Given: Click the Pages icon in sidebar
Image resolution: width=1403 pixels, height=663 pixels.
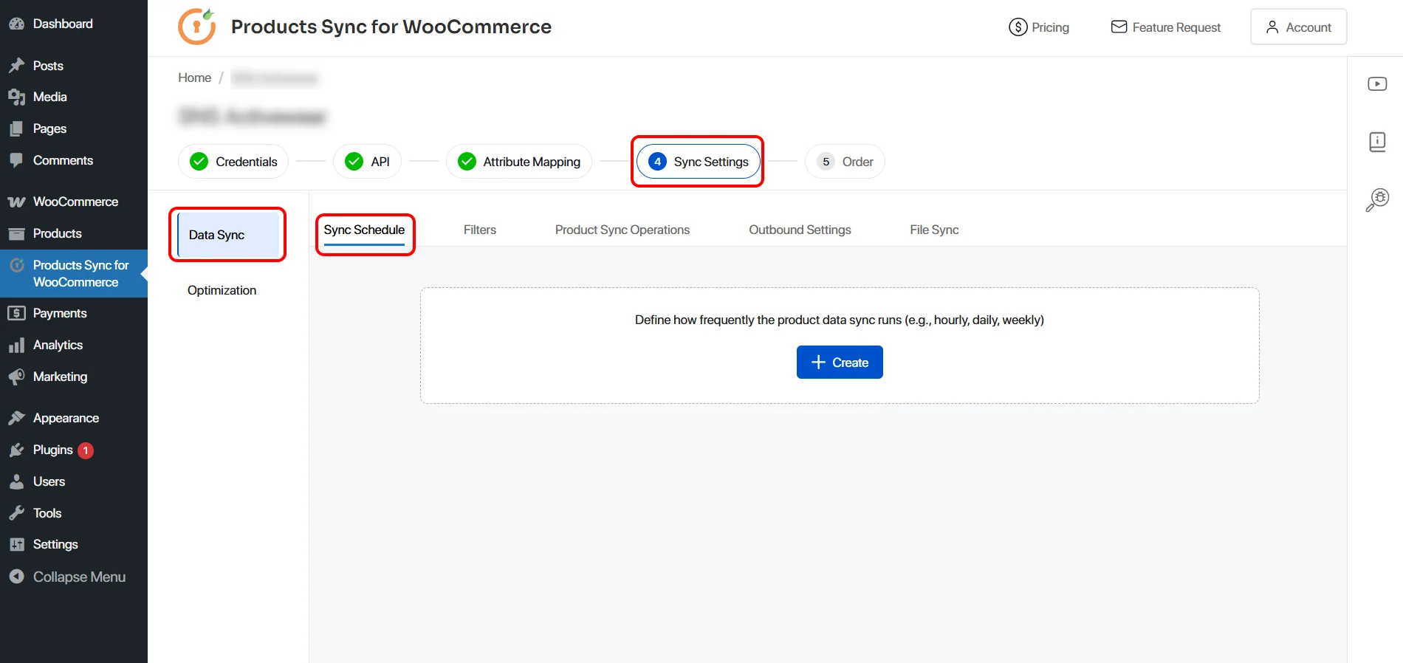Looking at the screenshot, I should [16, 128].
